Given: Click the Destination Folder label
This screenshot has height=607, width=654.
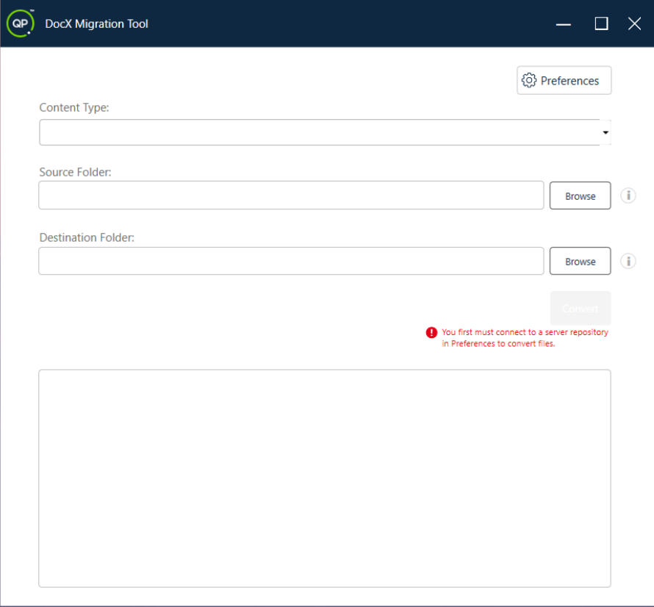Looking at the screenshot, I should (x=87, y=238).
